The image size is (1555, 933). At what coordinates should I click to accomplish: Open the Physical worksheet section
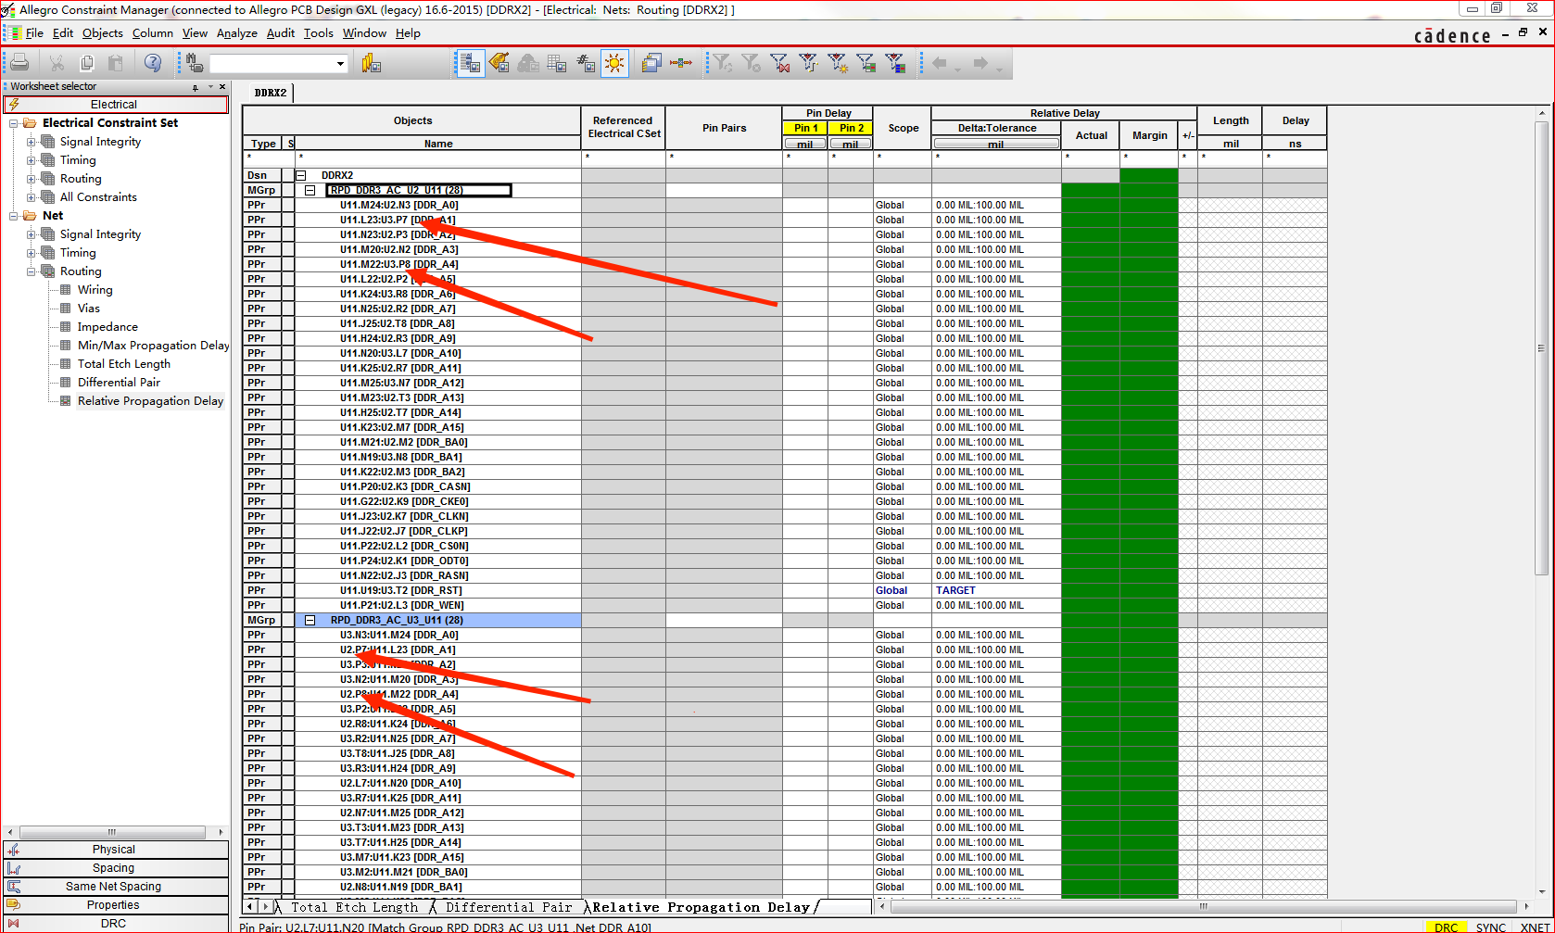tap(114, 850)
